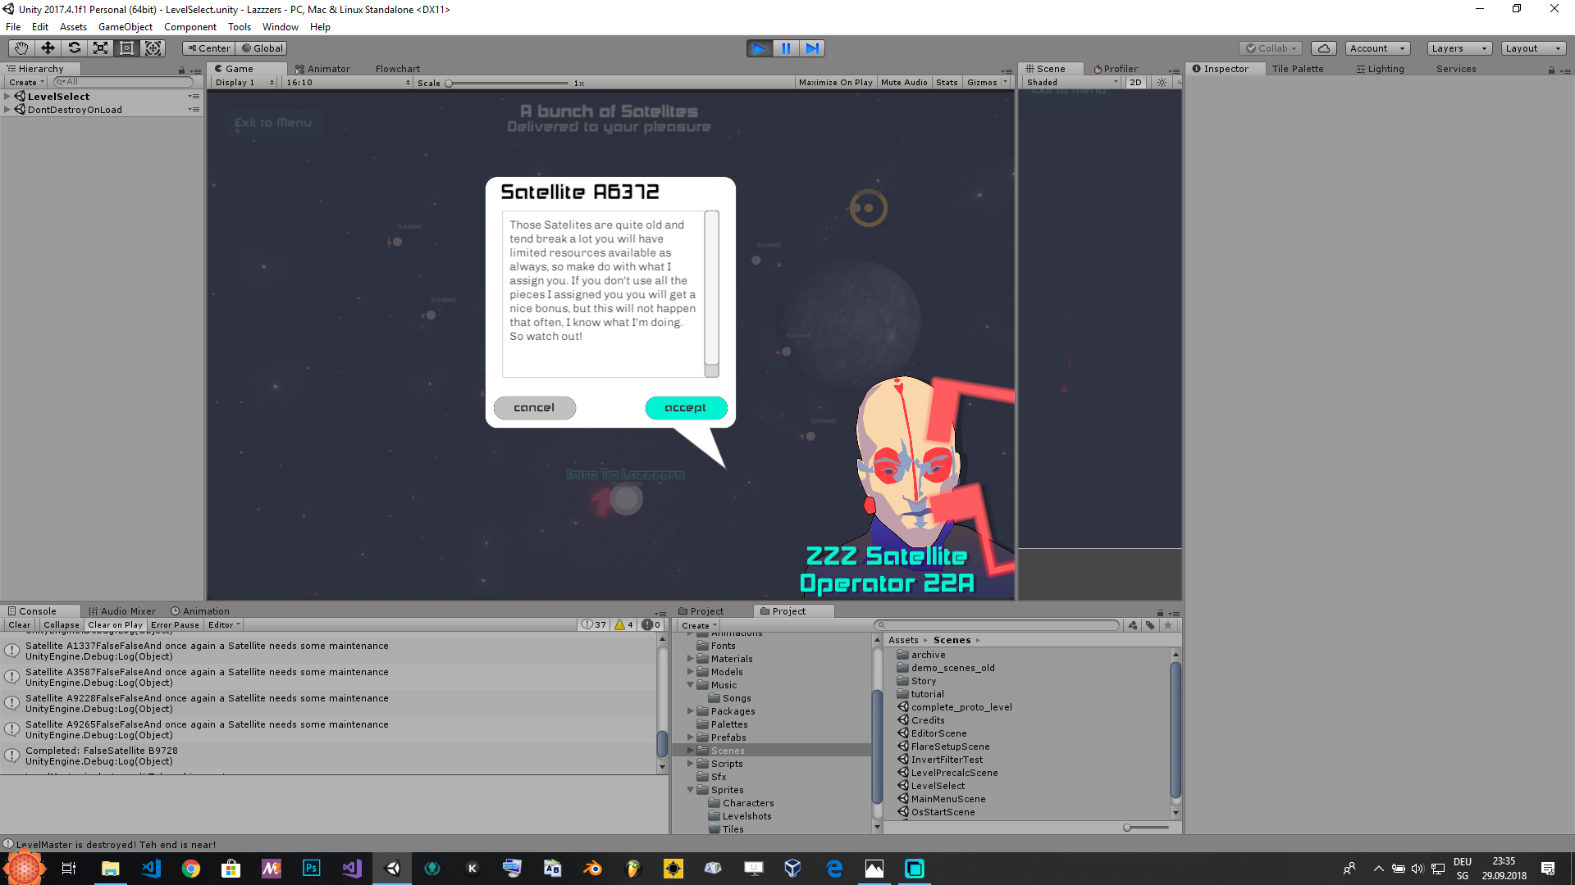1575x885 pixels.
Task: Switch to the Animator tab
Action: (x=322, y=69)
